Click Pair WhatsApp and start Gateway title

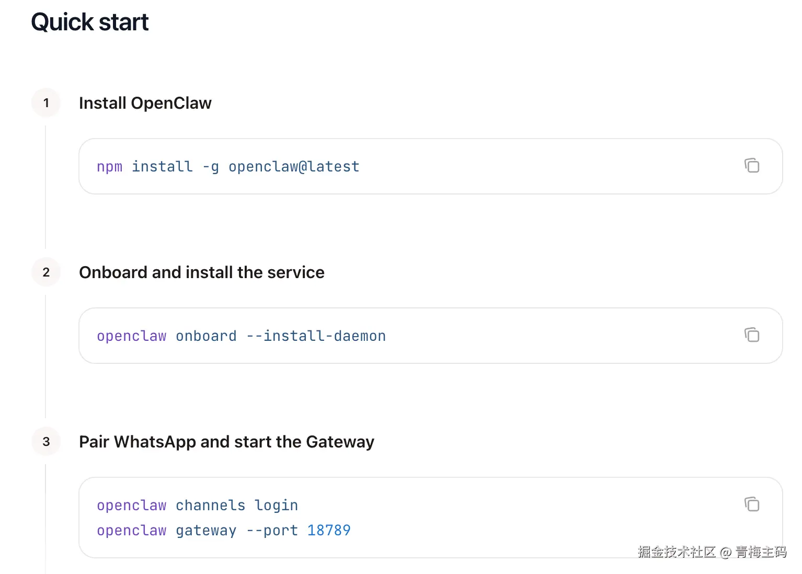226,442
